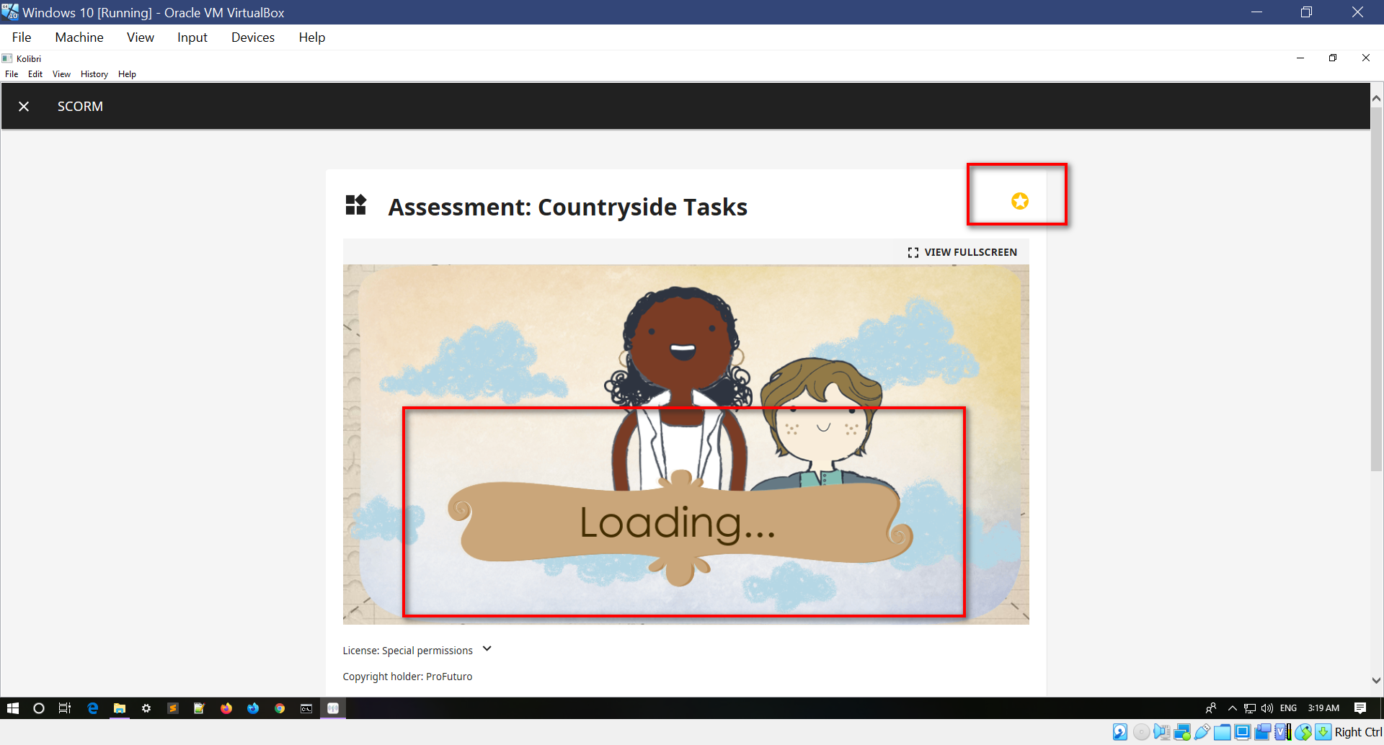Open the VirtualBox Input menu
Screen dimensions: 1384x745
(x=192, y=37)
